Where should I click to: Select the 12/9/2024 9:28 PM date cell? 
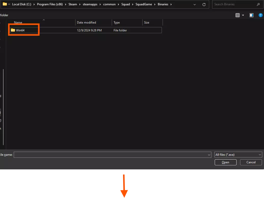[89, 30]
